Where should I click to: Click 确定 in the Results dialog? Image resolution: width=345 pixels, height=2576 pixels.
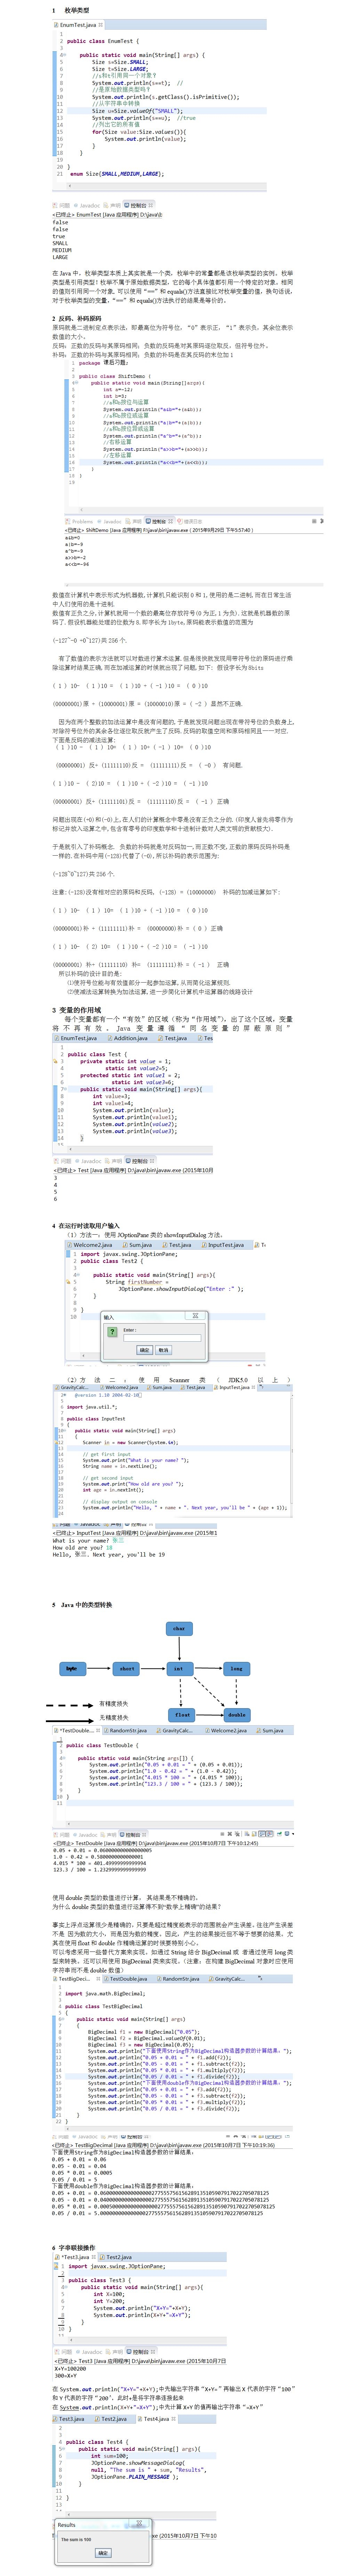pos(103,2553)
